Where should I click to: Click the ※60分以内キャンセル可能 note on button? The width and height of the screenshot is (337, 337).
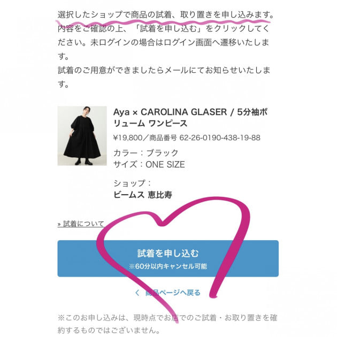click(x=168, y=266)
